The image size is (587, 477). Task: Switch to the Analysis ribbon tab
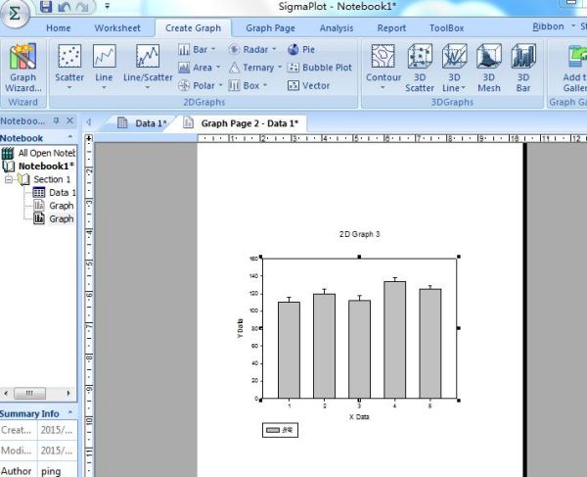[x=337, y=28]
